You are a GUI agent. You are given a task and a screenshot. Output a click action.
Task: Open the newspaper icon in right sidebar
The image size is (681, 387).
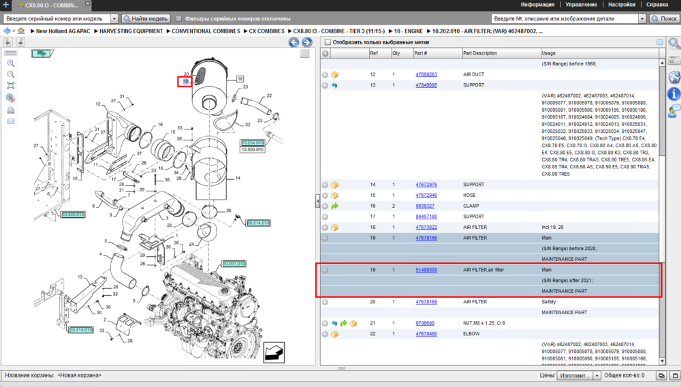coord(674,60)
